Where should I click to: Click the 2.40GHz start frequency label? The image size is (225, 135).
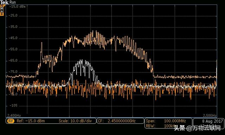(x=14, y=116)
